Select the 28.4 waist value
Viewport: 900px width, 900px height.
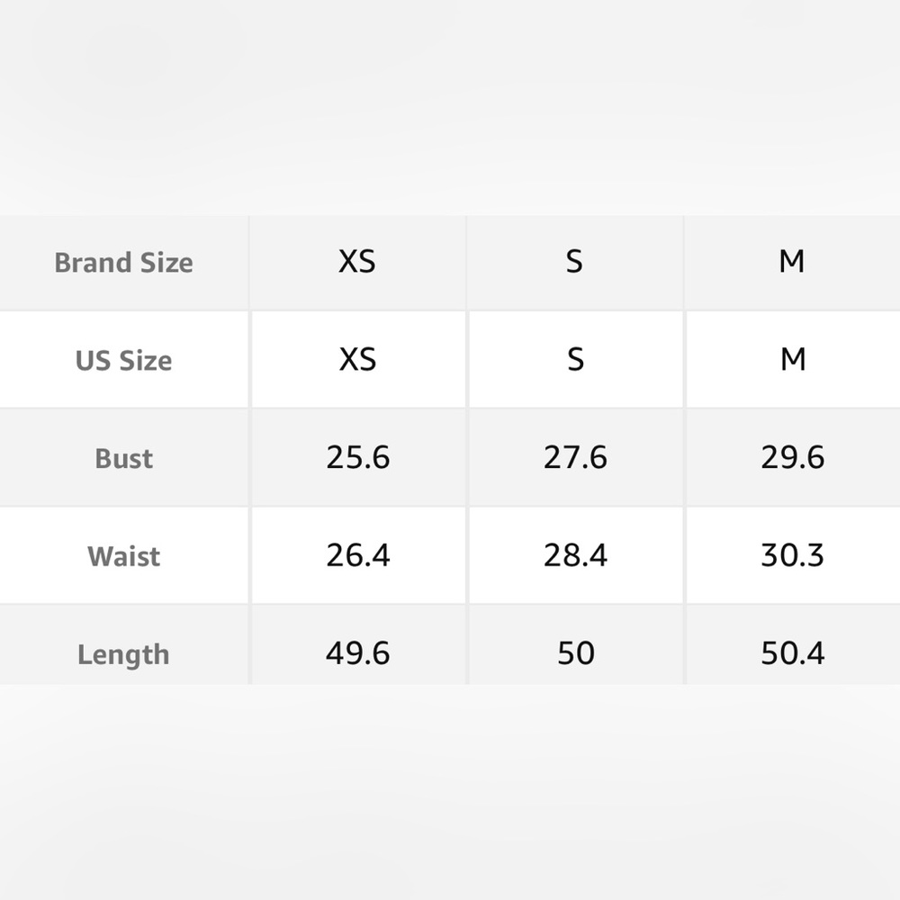[x=575, y=555]
